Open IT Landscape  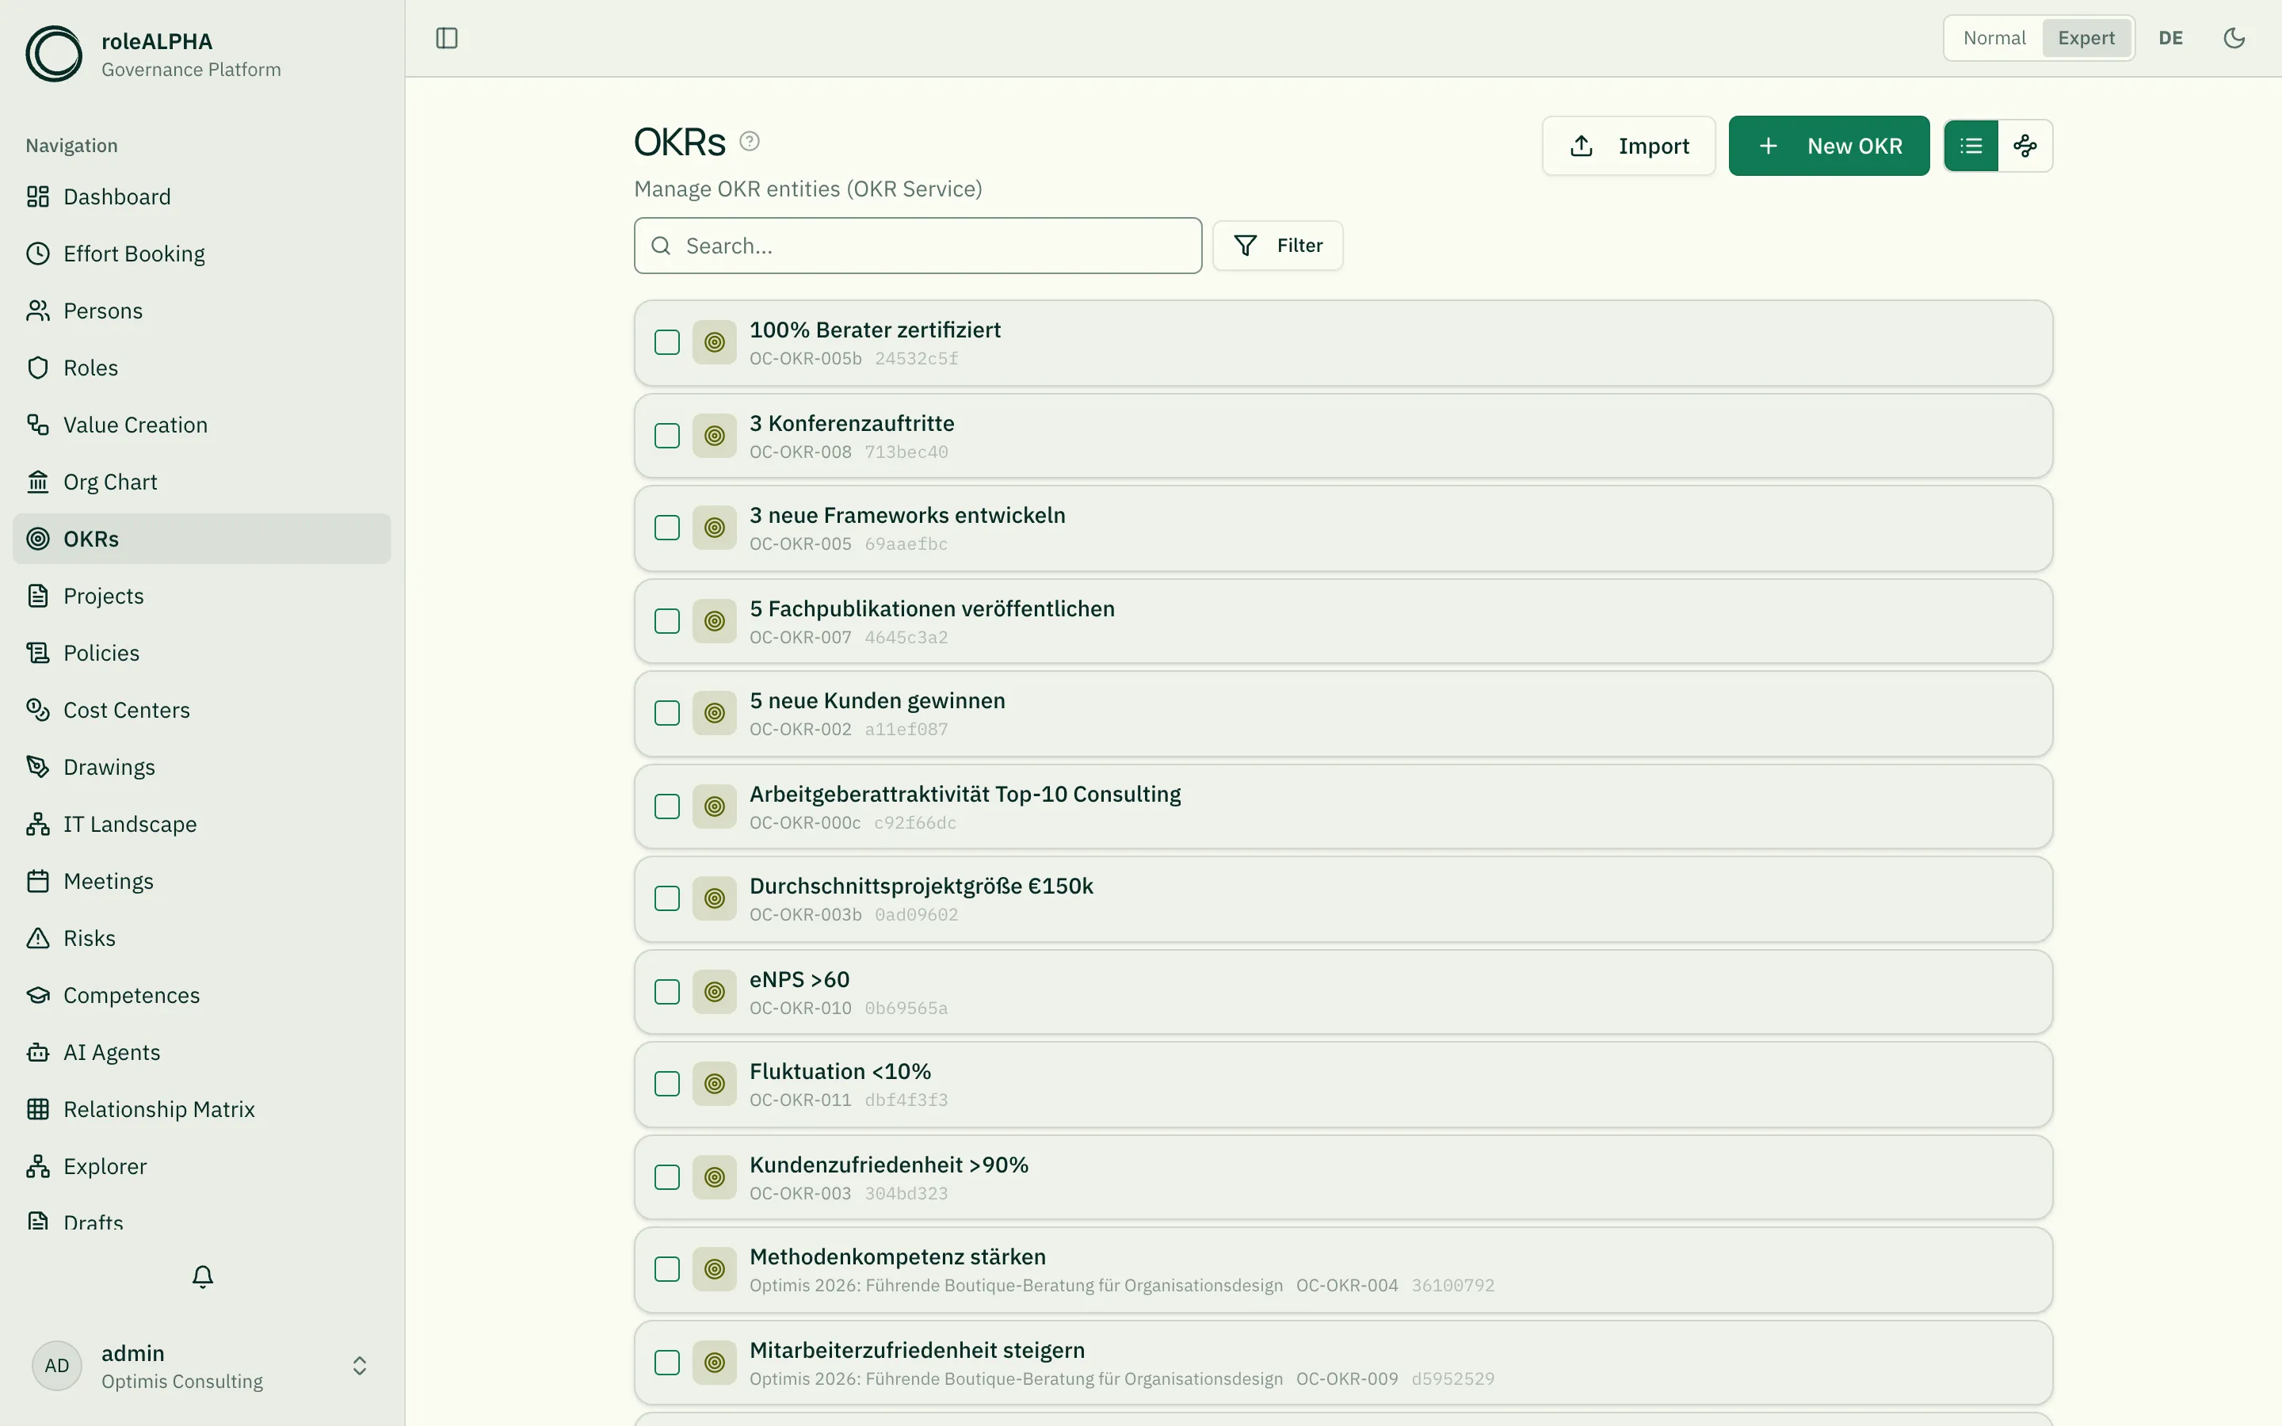click(x=202, y=824)
